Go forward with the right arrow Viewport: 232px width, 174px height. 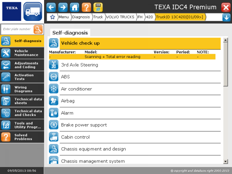[x=63, y=7]
